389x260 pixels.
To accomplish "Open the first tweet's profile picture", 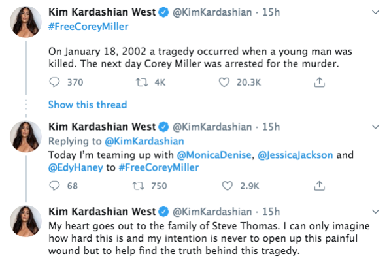I will (x=25, y=22).
